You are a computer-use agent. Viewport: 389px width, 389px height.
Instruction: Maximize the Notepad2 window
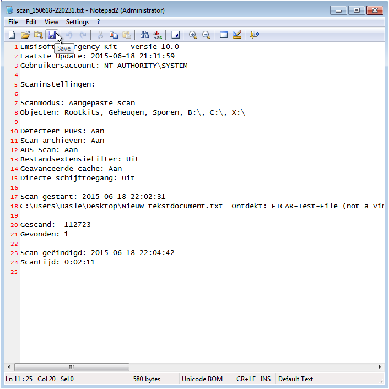point(356,10)
